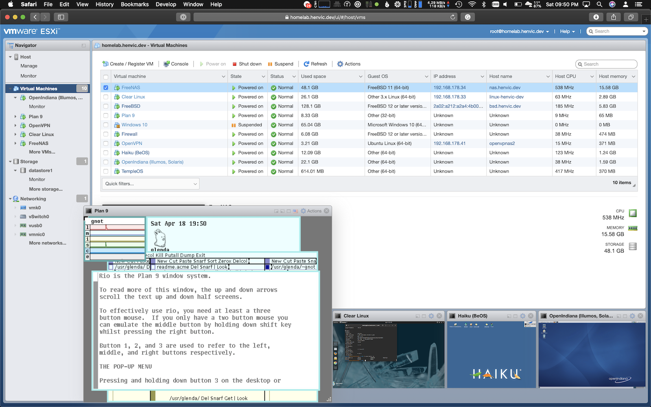This screenshot has width=651, height=407.
Task: Click the gear icon in OpenIndiana console title
Action: (632, 316)
